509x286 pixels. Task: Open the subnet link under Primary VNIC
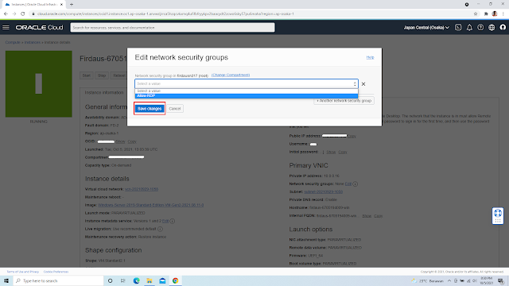324,191
